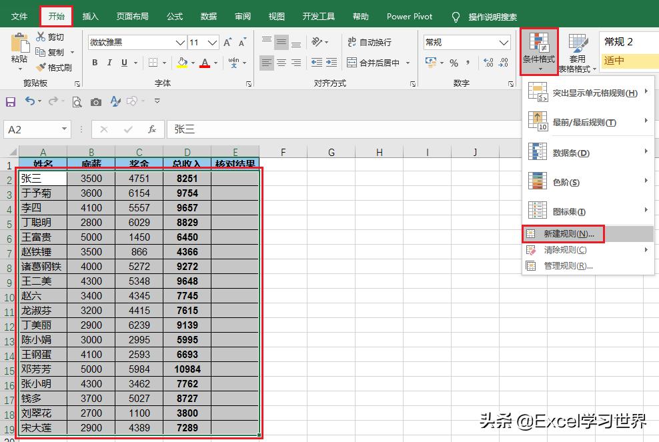Click the increase font size icon

click(x=227, y=43)
